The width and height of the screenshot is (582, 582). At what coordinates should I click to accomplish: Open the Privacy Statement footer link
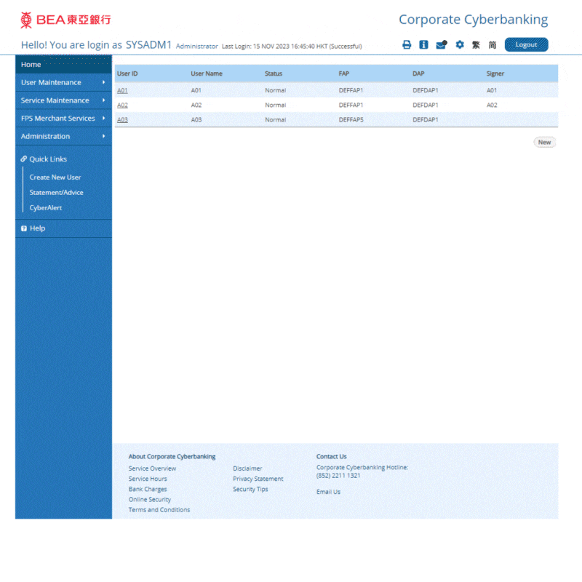point(258,479)
